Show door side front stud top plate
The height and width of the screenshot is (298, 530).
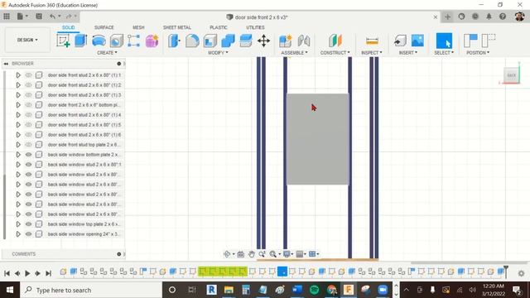(29, 145)
